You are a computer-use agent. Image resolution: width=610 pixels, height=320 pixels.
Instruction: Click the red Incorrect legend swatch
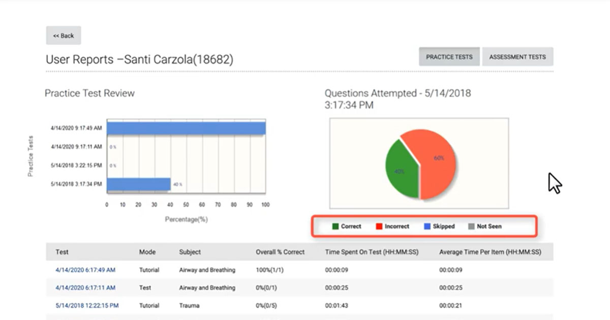[379, 227]
